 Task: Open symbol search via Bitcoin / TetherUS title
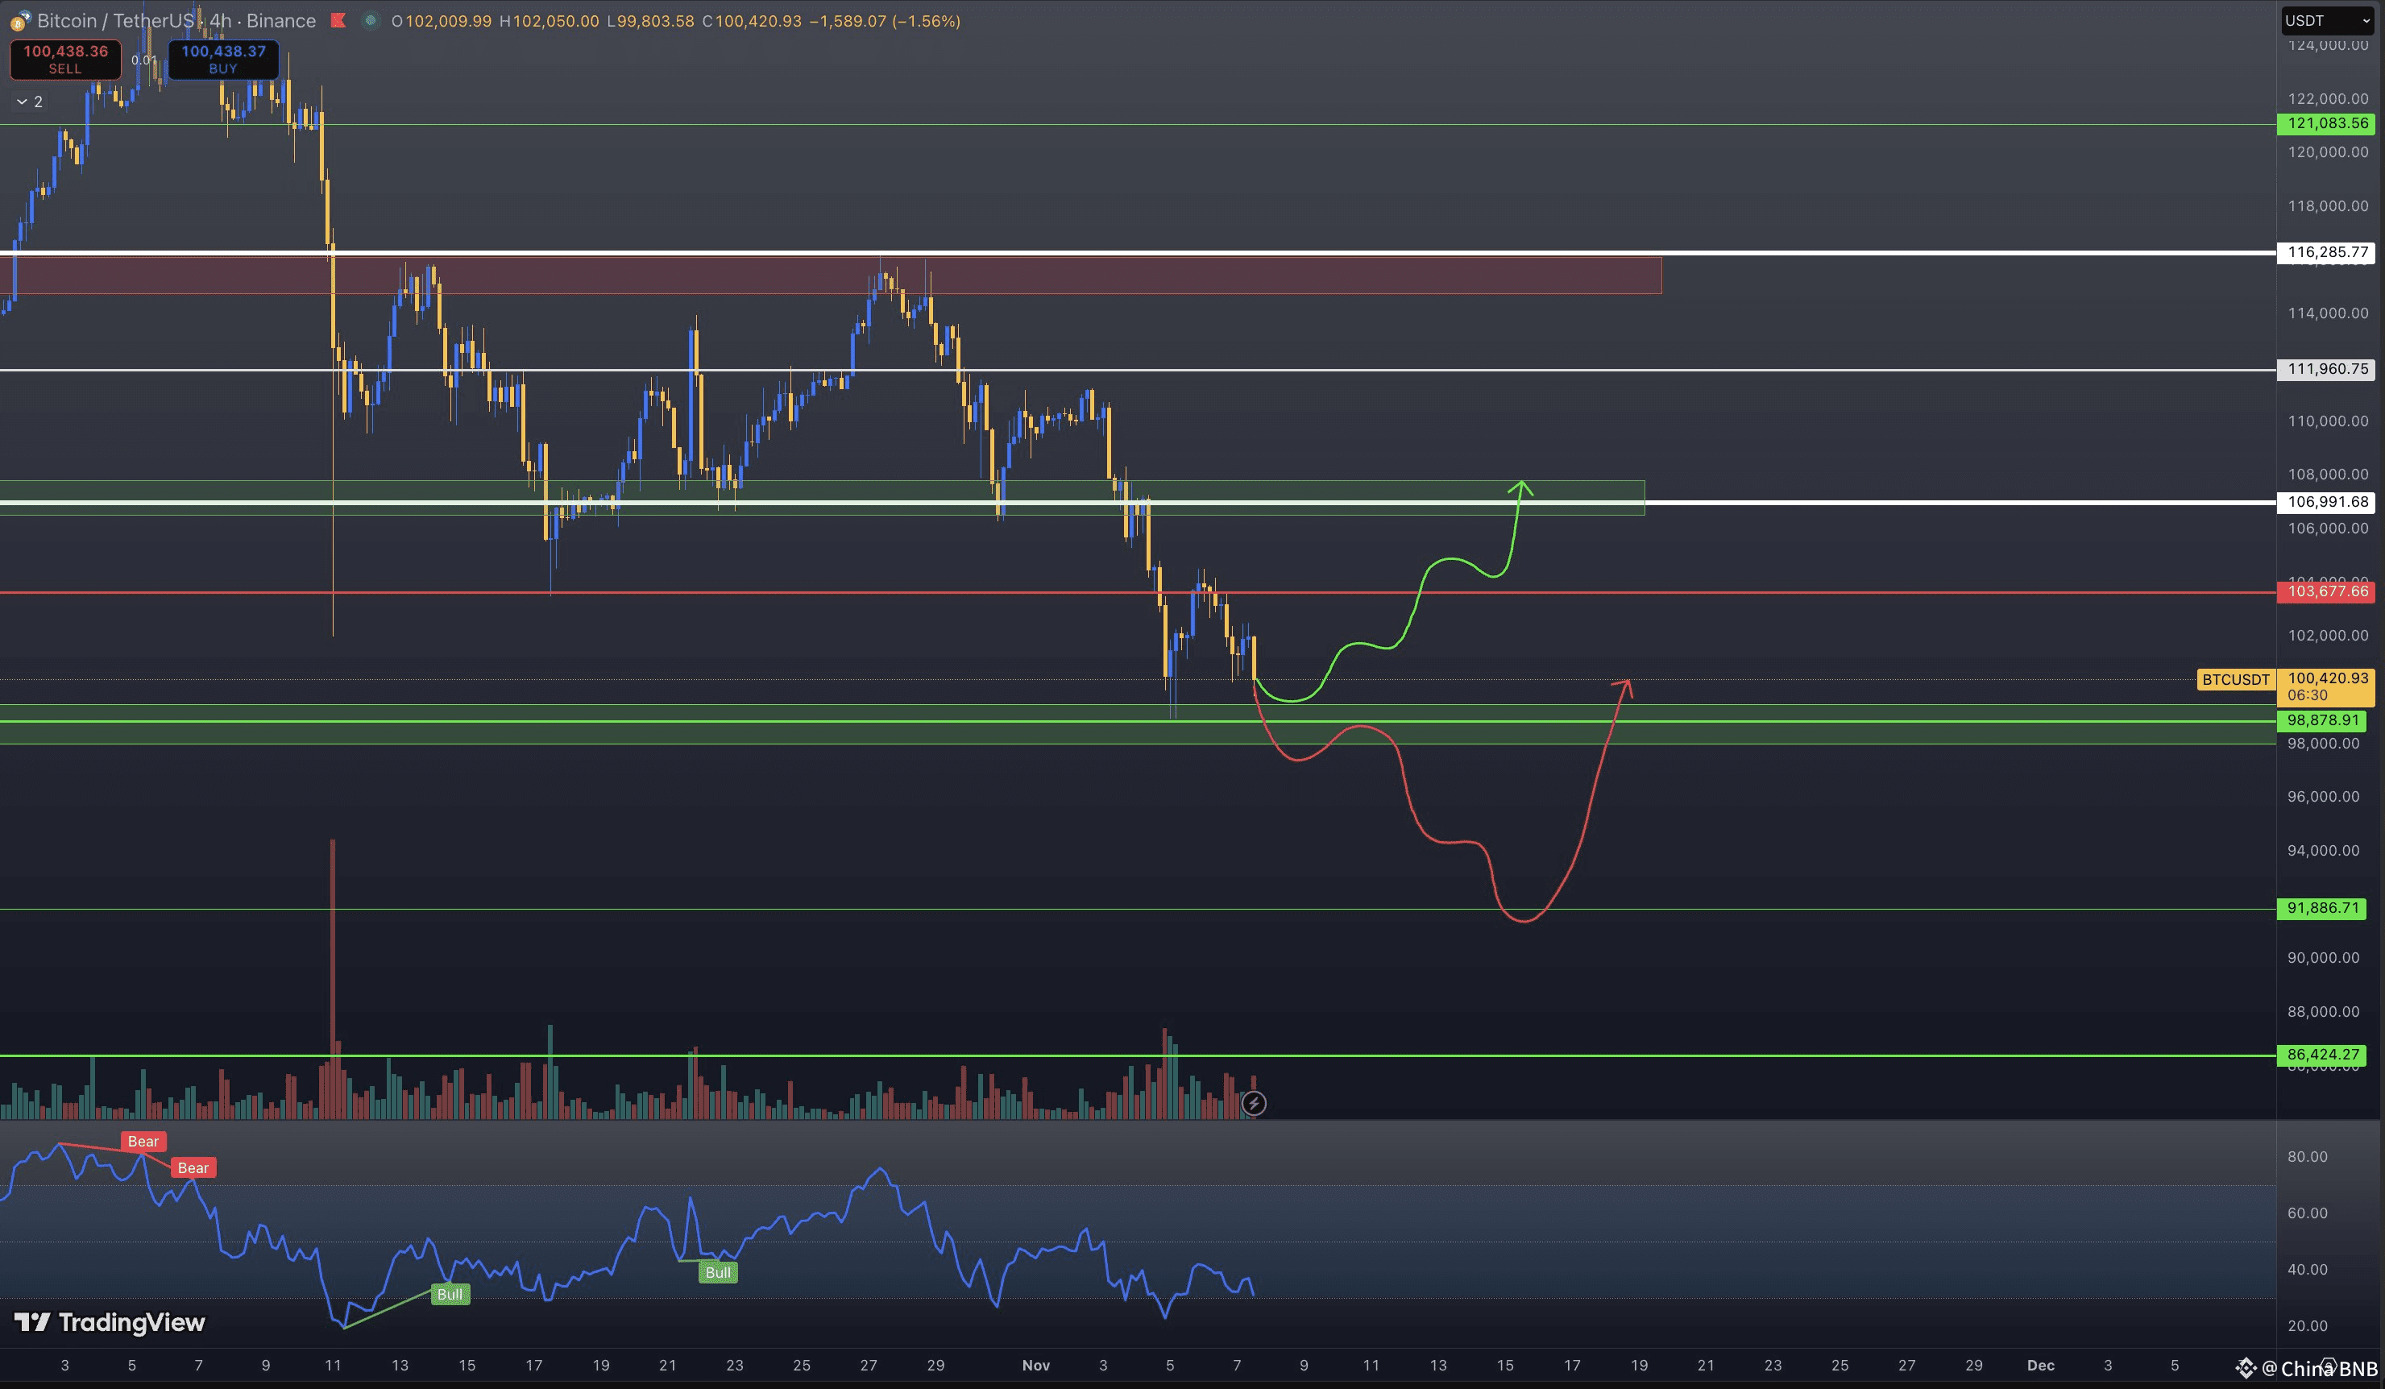(x=114, y=21)
